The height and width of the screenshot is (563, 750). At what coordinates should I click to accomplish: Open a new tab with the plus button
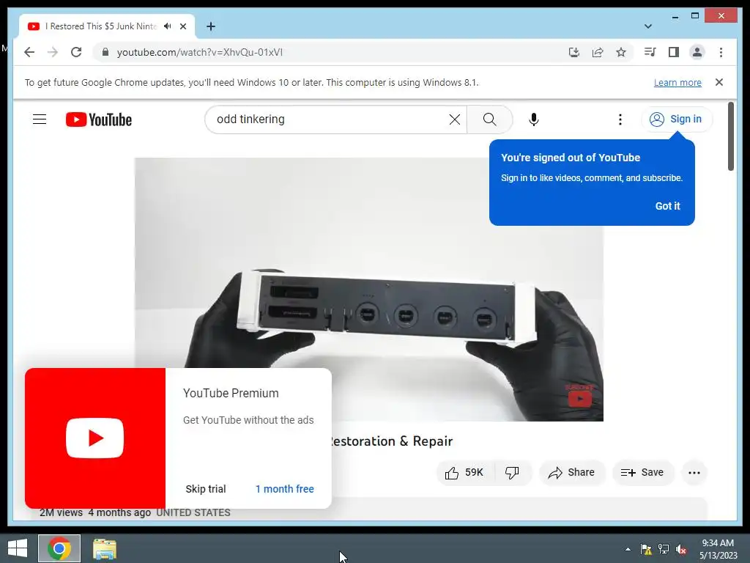click(210, 26)
